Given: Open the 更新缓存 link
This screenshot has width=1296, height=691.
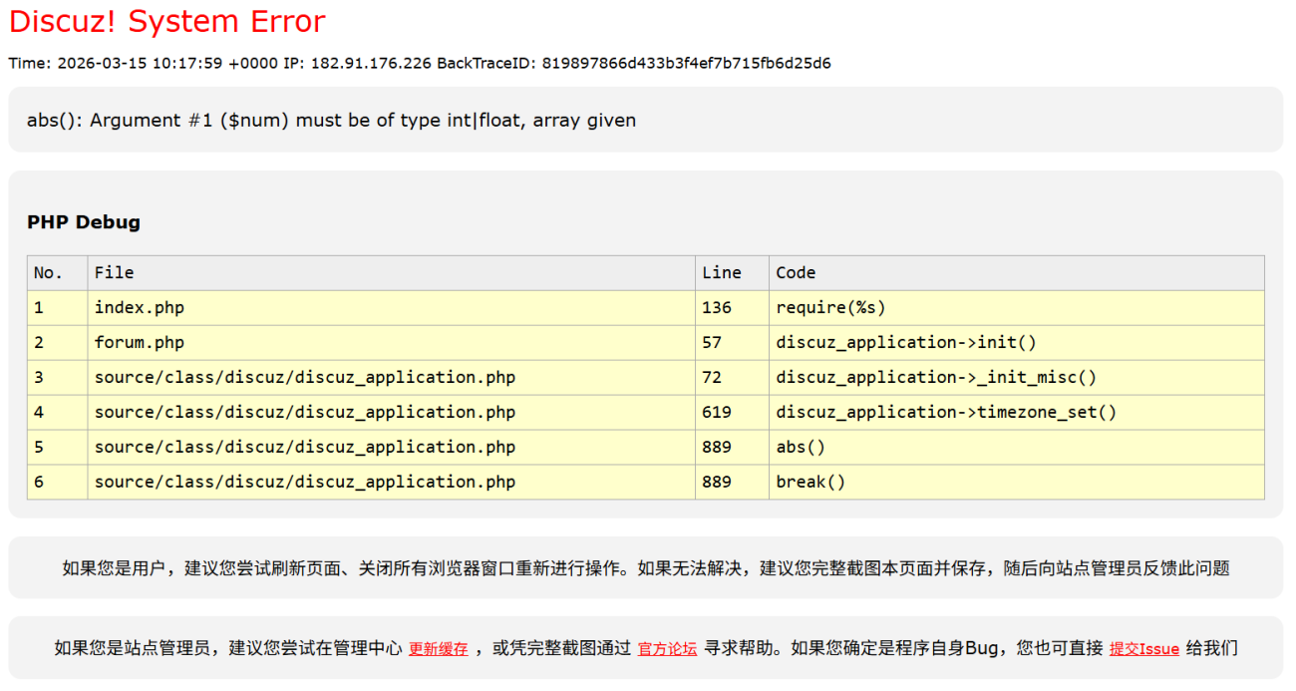Looking at the screenshot, I should pyautogui.click(x=438, y=649).
